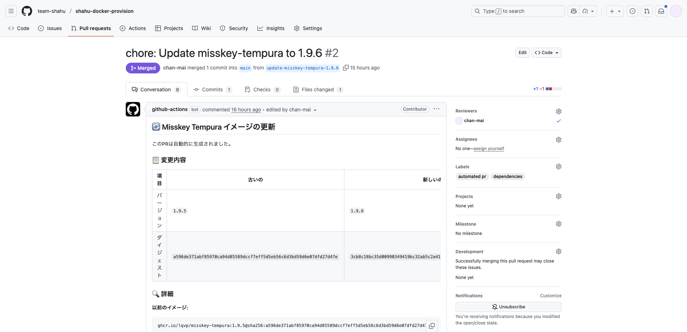This screenshot has height=332, width=687.
Task: Open Copilot chat icon in header
Action: point(574,11)
